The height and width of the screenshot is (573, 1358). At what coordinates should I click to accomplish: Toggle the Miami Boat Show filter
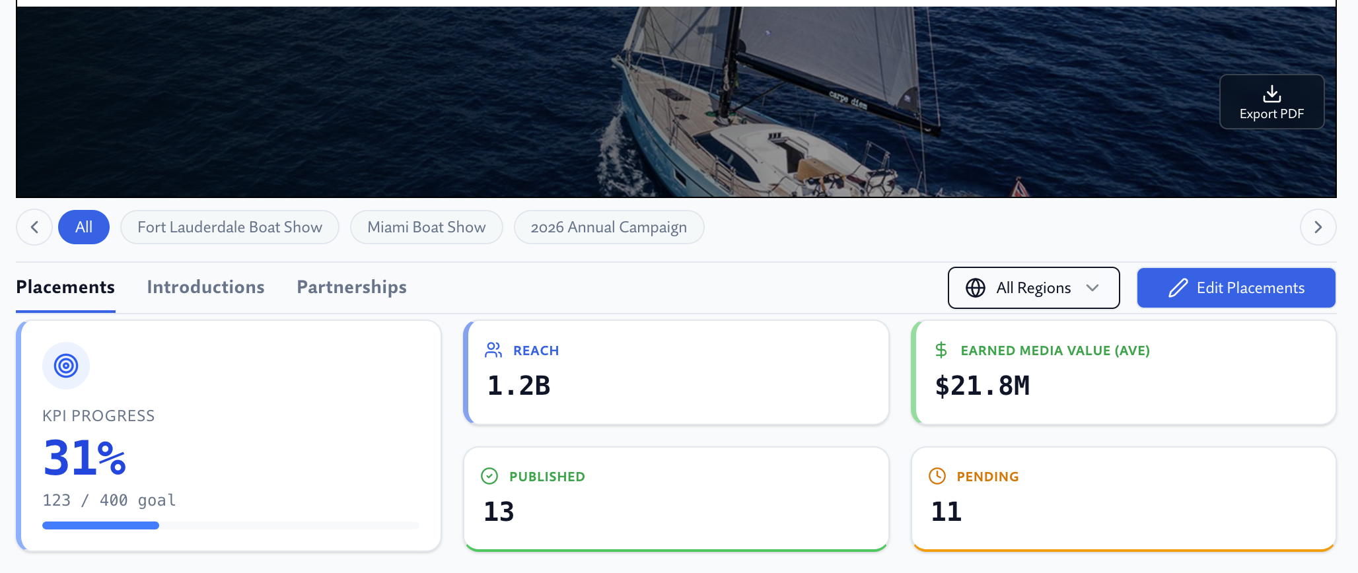coord(426,226)
